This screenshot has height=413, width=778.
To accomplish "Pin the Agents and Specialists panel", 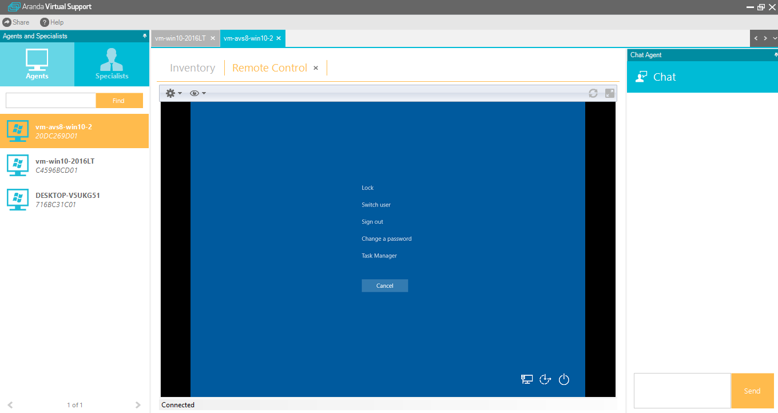I will [145, 36].
